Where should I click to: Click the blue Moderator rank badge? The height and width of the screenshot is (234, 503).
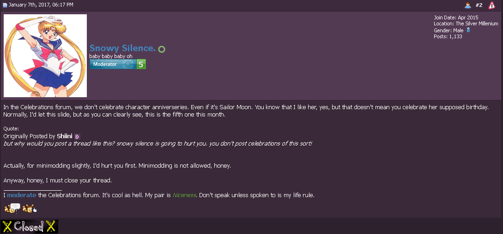point(113,64)
